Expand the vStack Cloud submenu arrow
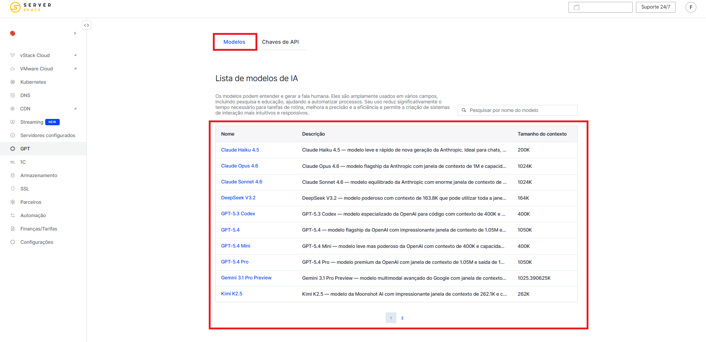This screenshot has width=706, height=342. coord(75,55)
